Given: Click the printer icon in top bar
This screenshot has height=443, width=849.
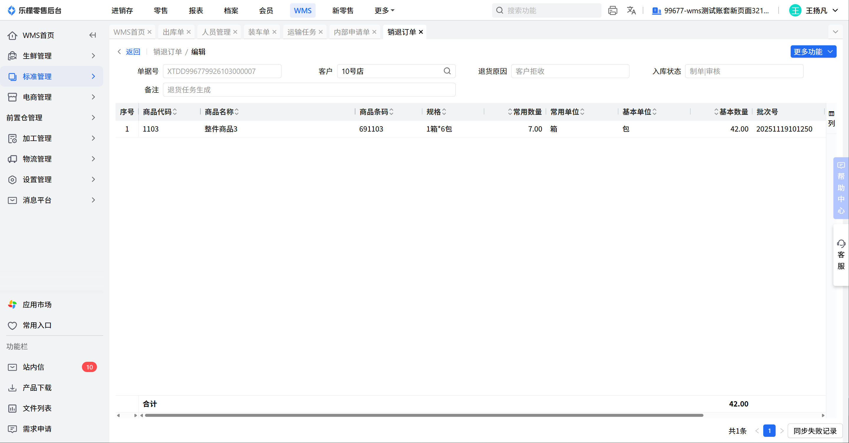Looking at the screenshot, I should point(612,11).
